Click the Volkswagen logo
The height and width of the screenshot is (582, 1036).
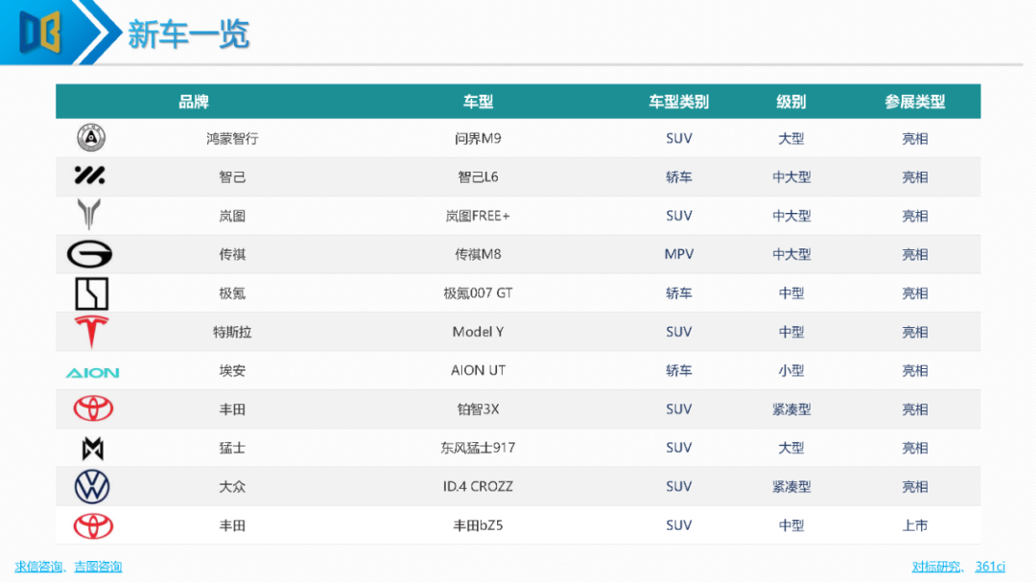click(x=92, y=487)
